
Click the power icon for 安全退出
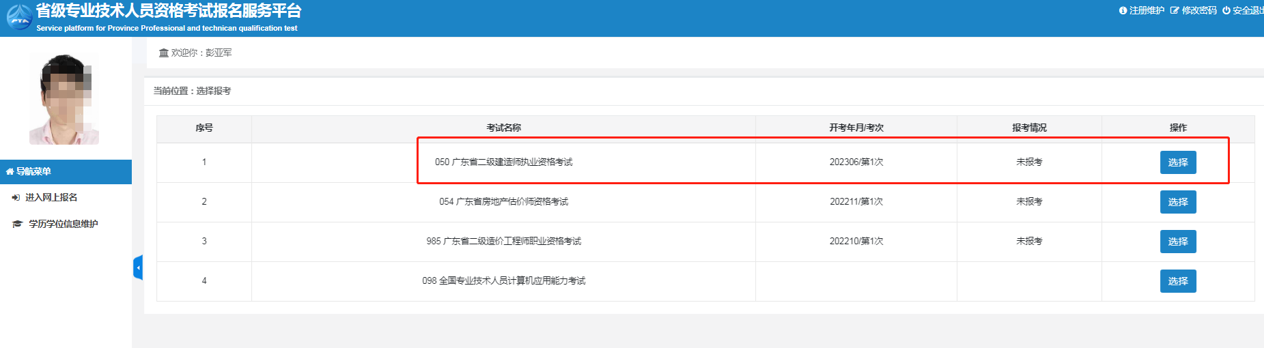[1226, 10]
